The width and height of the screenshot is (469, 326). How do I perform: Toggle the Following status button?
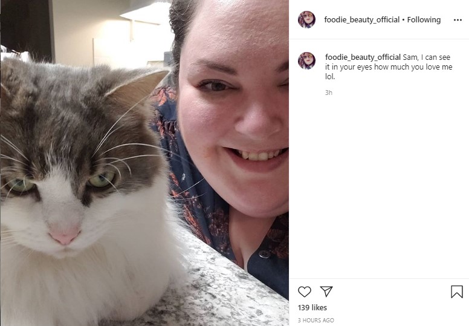424,20
